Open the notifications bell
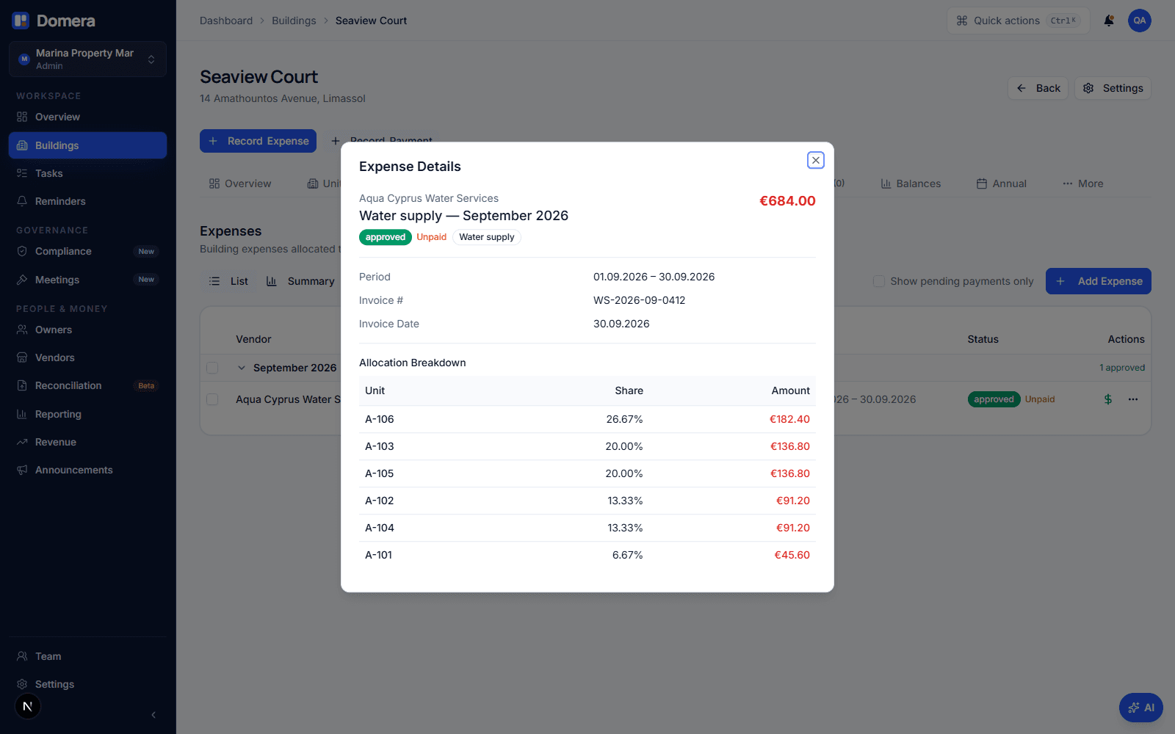Screen dimensions: 1175x734 point(1109,21)
